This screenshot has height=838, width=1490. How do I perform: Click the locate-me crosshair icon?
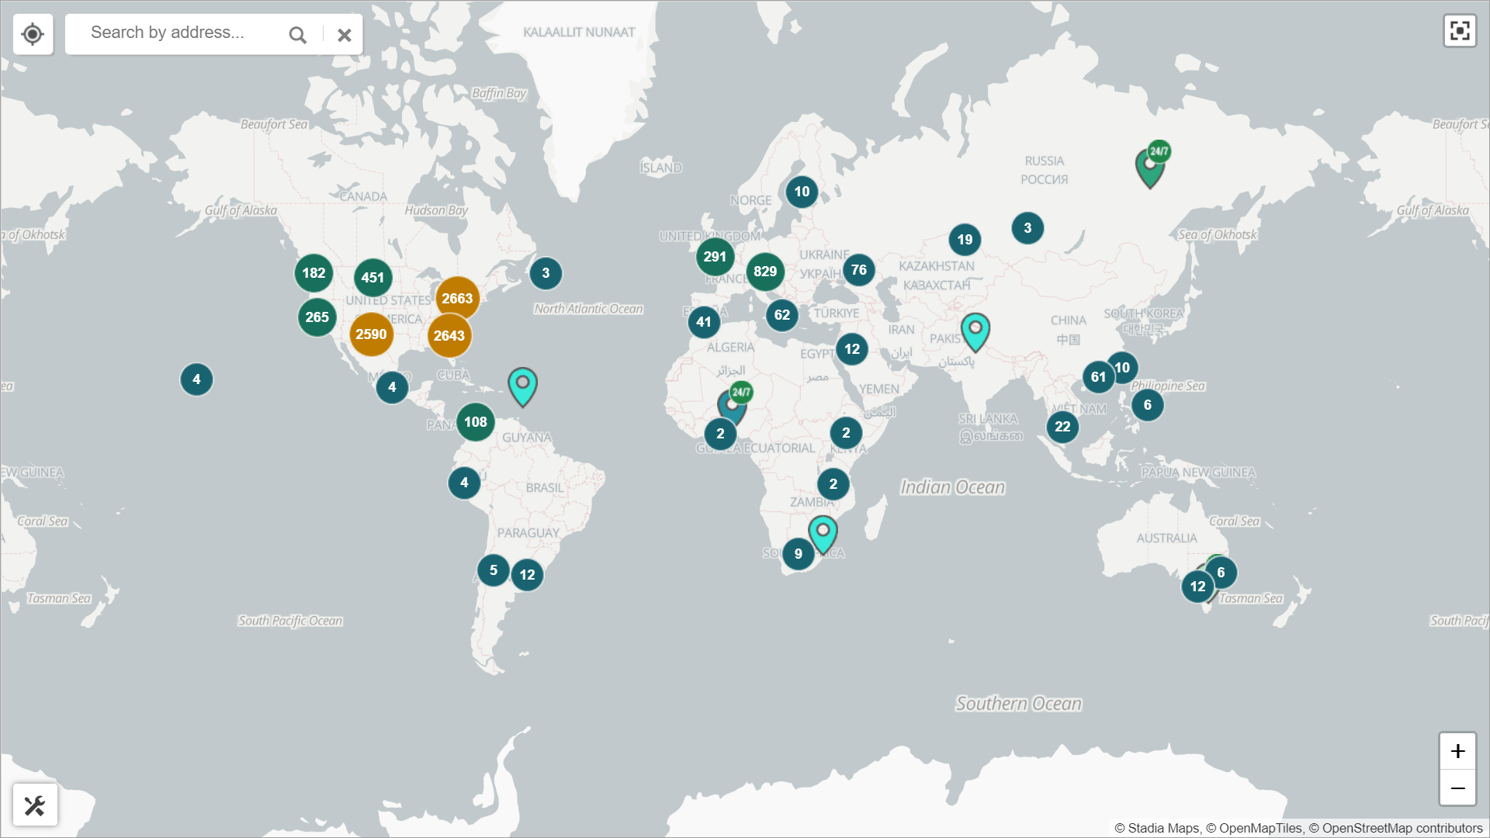tap(33, 34)
